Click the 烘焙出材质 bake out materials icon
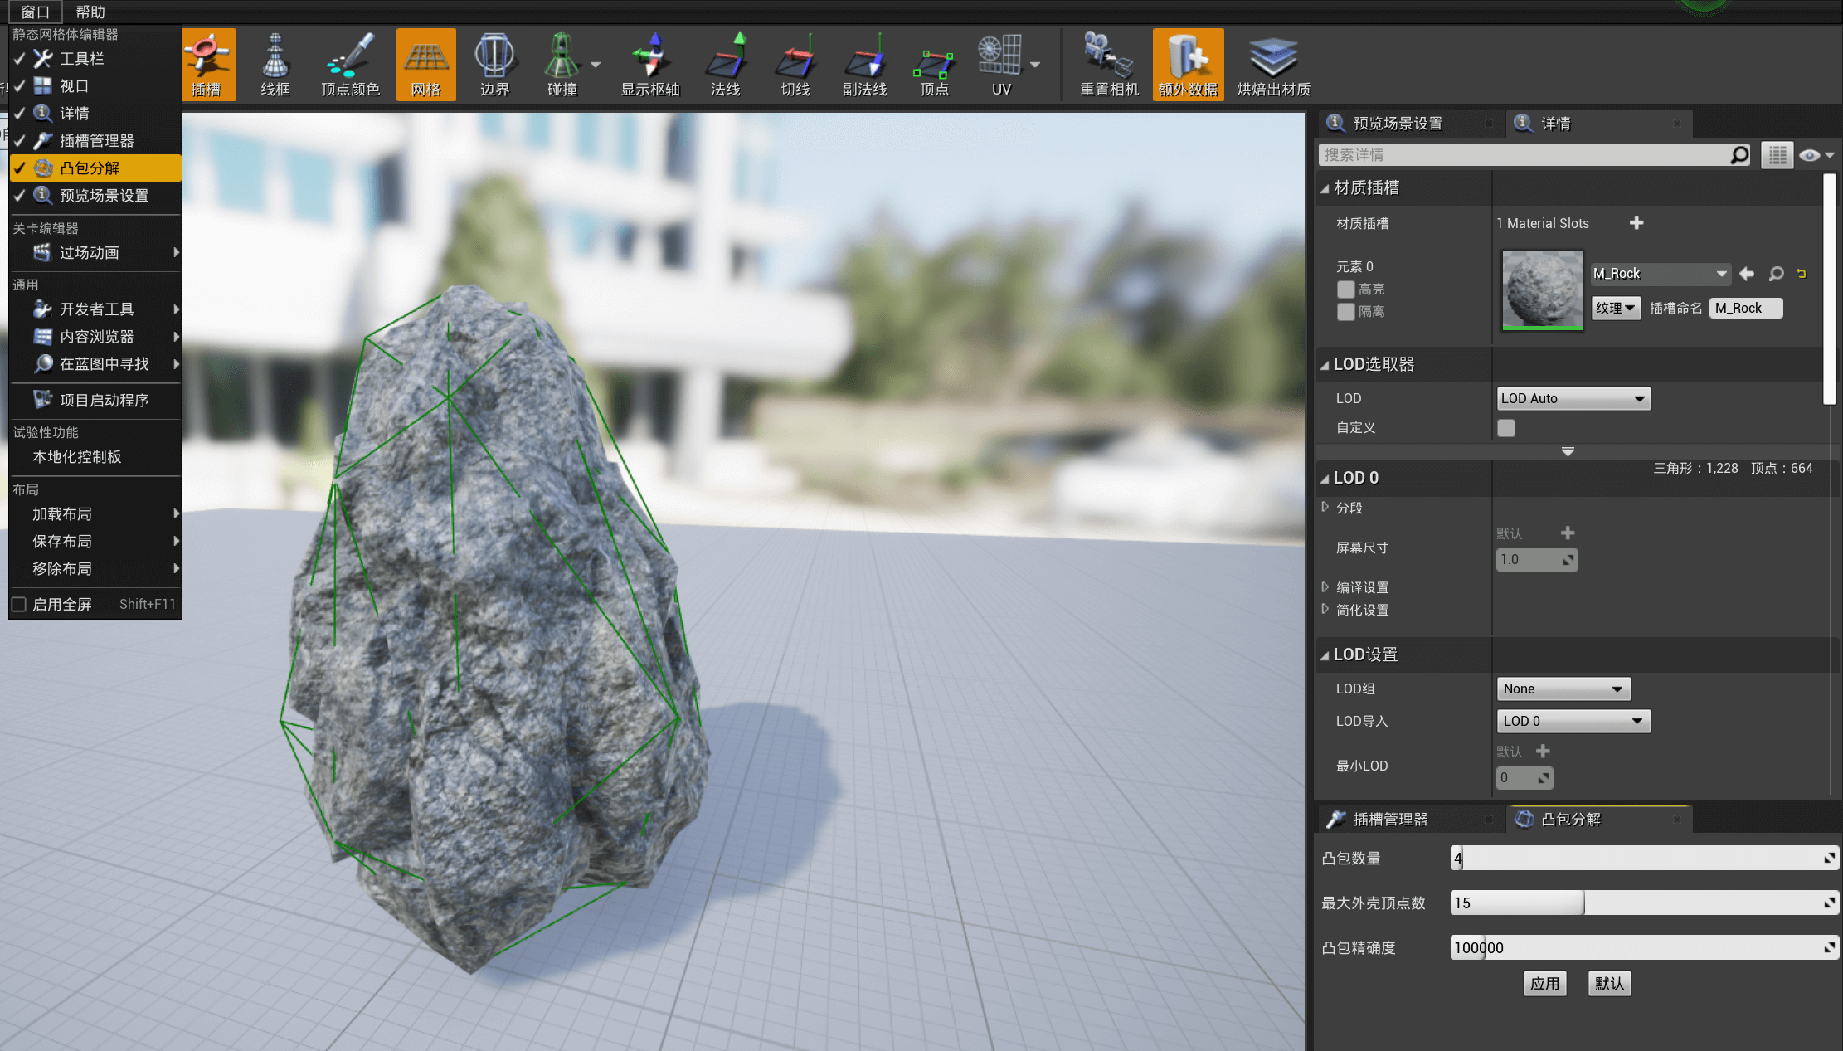The width and height of the screenshot is (1843, 1051). [x=1273, y=65]
